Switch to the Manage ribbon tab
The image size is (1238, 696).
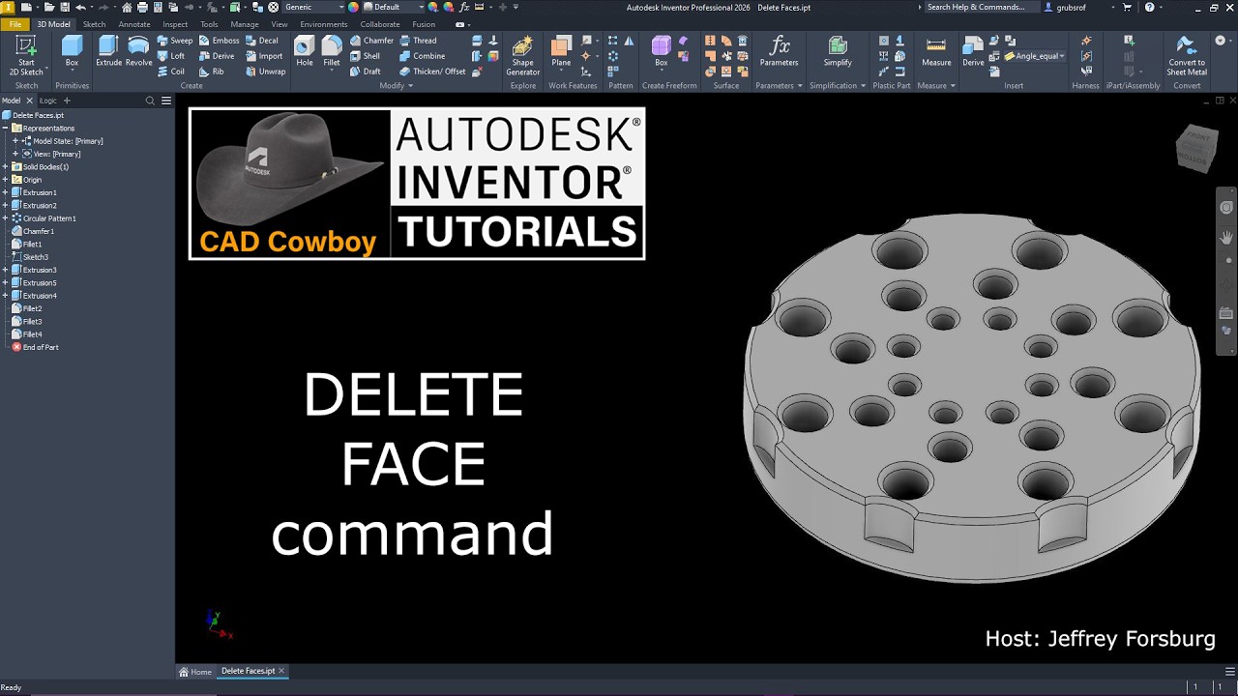tap(245, 24)
